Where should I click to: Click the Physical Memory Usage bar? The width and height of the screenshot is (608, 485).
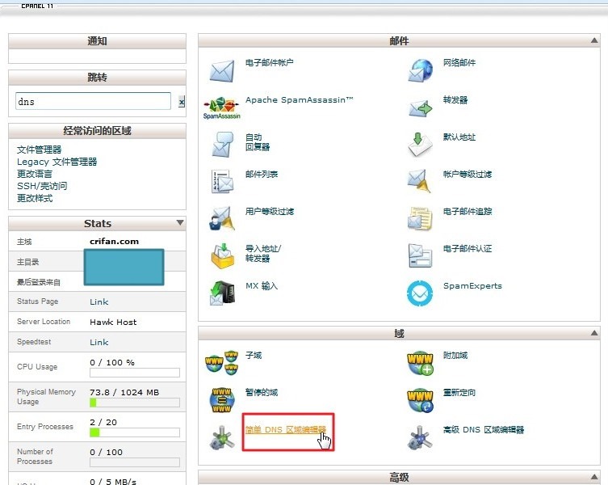(135, 403)
